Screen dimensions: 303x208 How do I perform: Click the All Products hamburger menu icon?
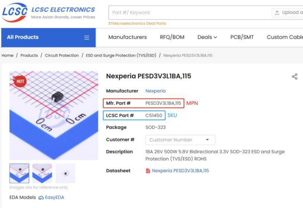pos(87,37)
